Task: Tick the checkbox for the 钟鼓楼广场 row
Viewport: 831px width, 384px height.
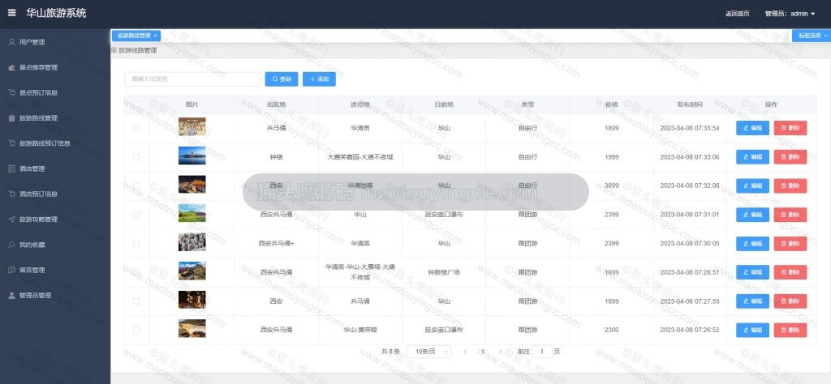Action: pos(136,272)
